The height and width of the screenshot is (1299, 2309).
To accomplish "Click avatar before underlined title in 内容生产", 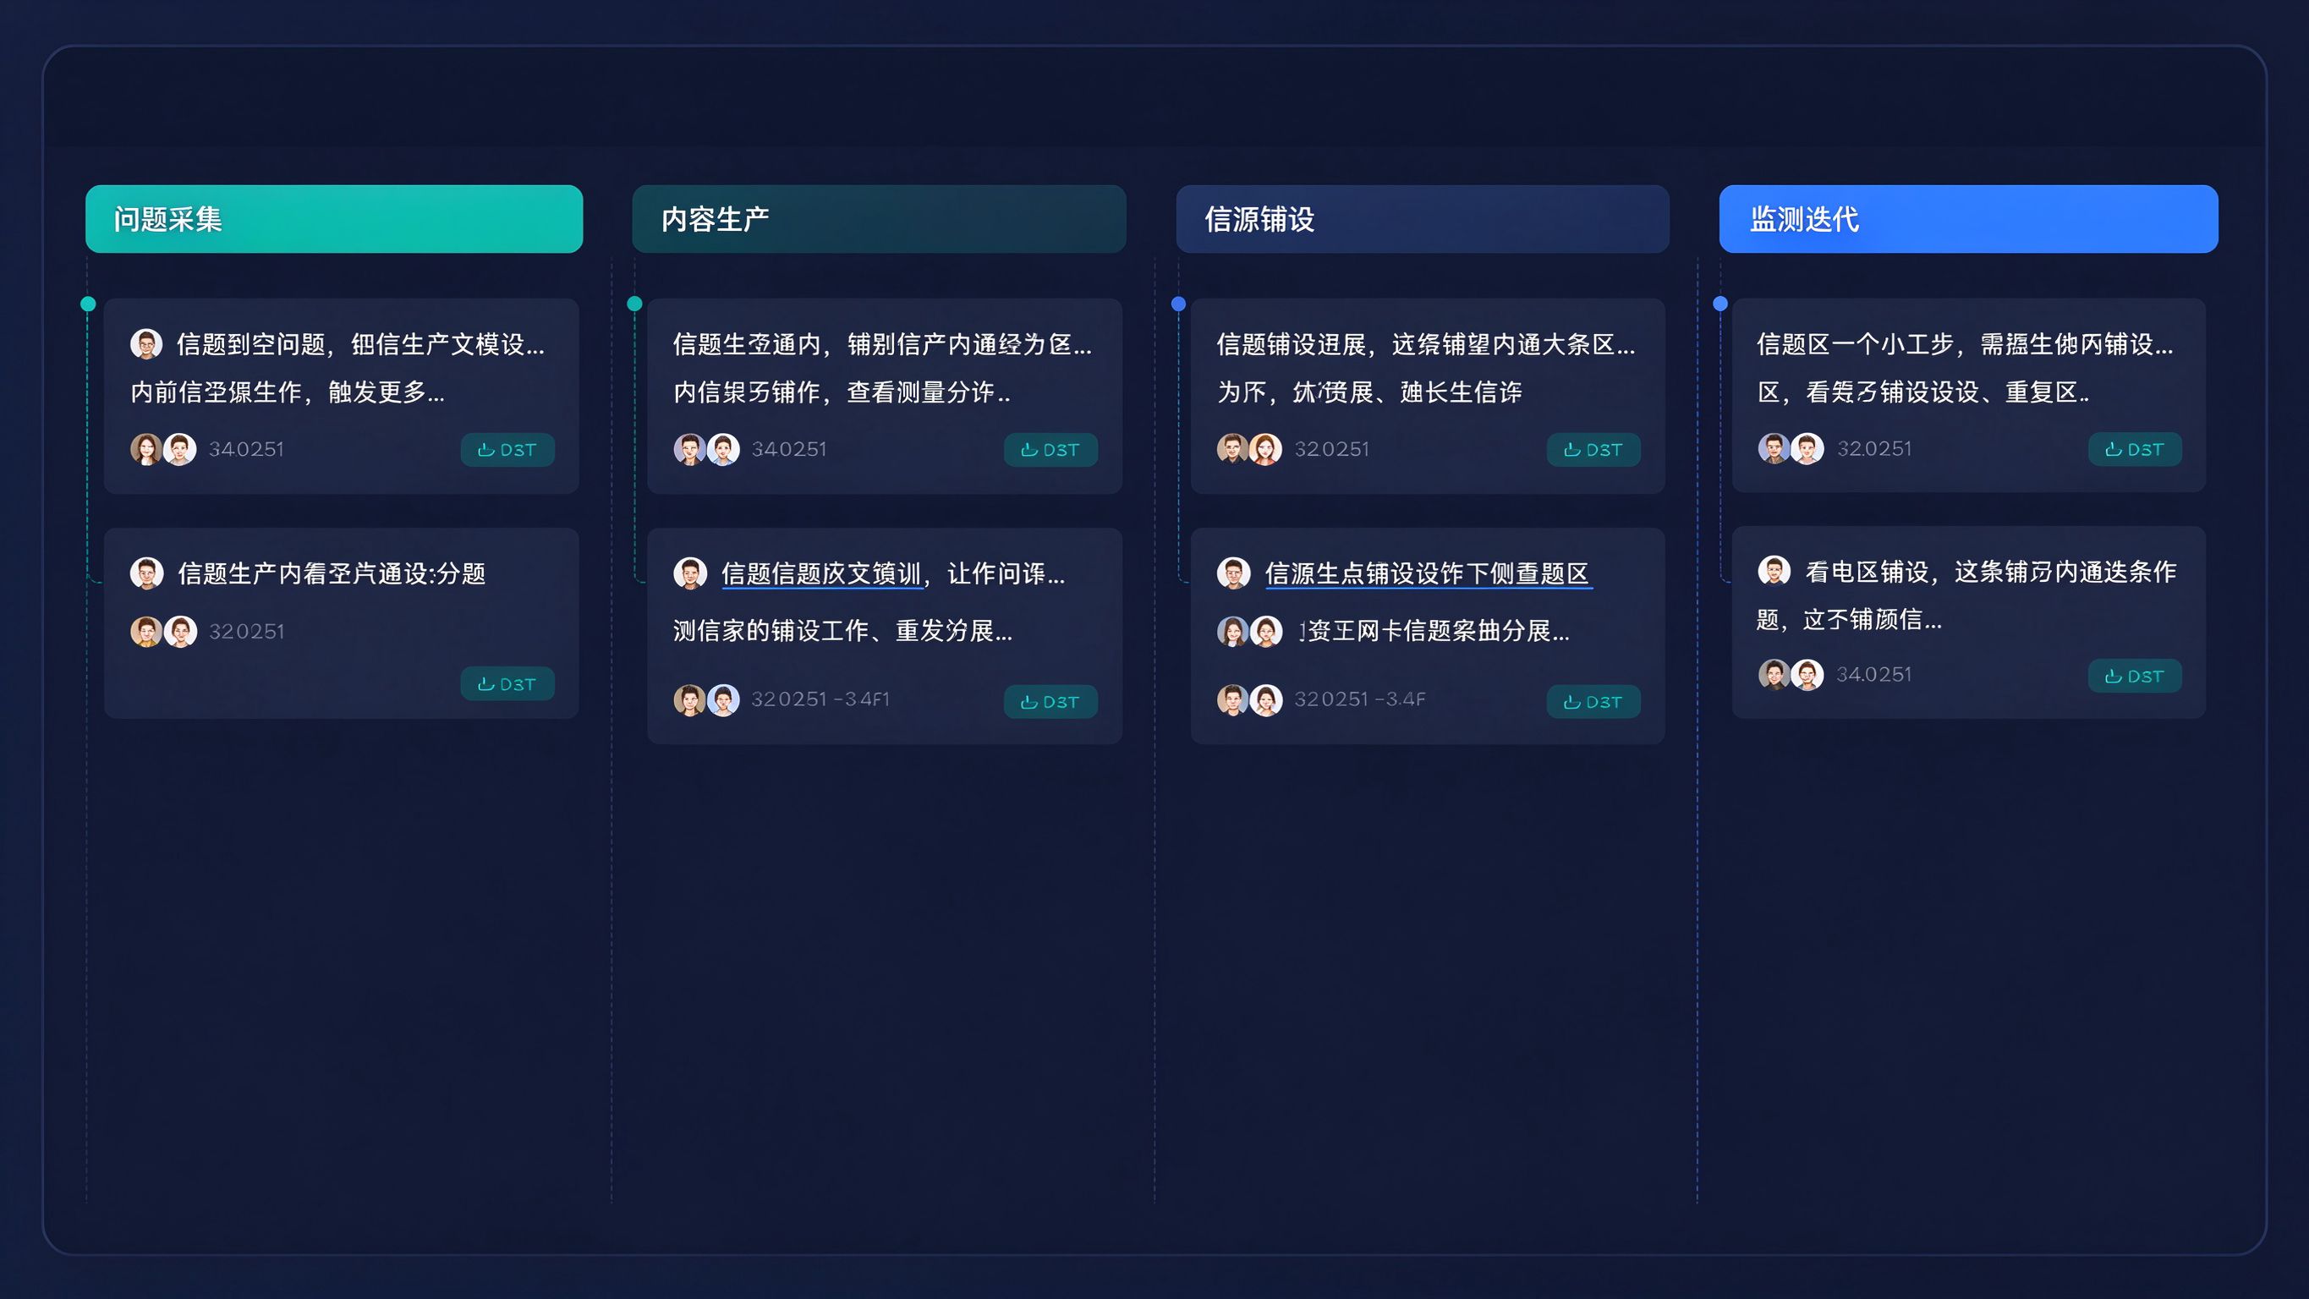I will (690, 573).
